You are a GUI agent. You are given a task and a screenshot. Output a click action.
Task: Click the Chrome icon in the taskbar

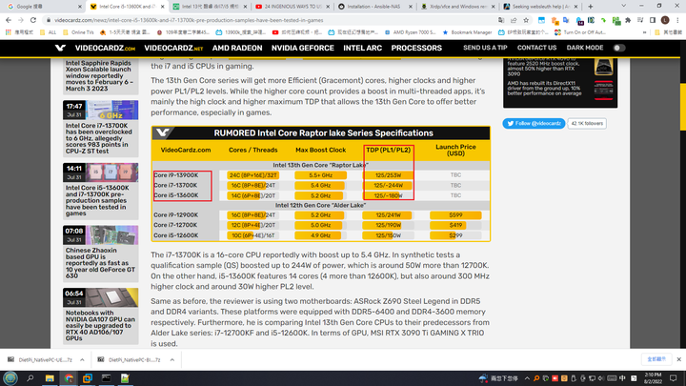tap(69, 378)
